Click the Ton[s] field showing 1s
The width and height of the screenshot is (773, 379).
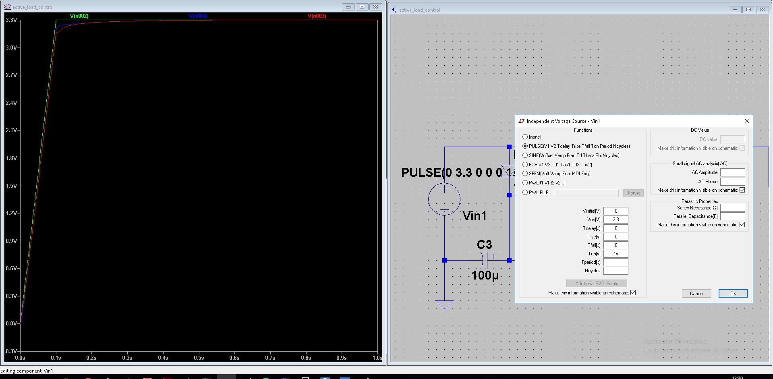pos(616,254)
